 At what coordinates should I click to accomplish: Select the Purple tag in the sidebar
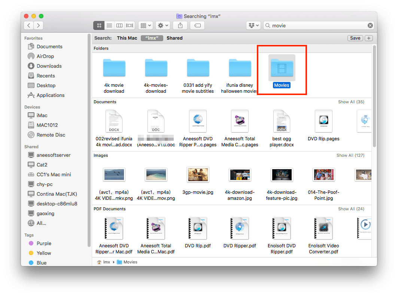coord(42,243)
